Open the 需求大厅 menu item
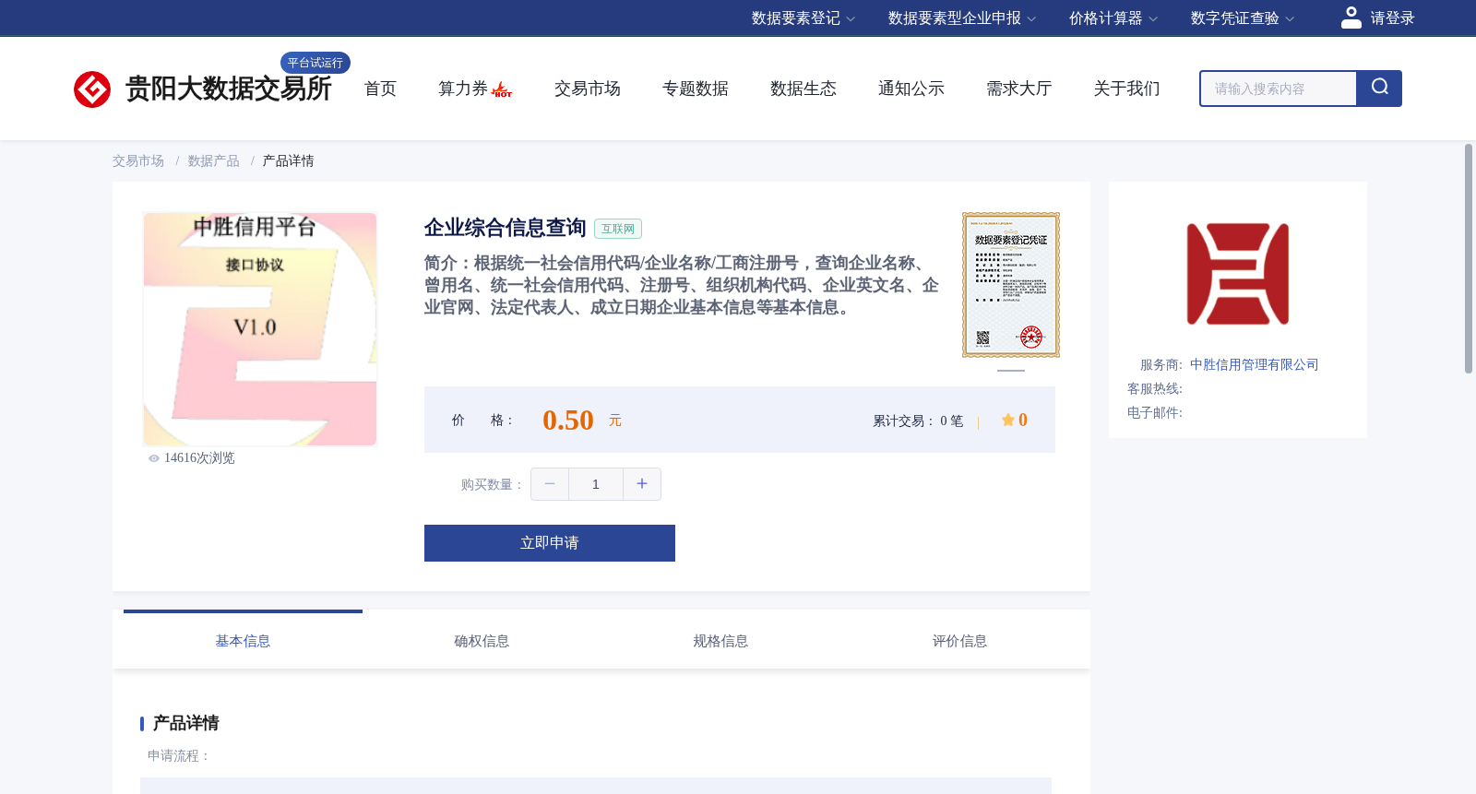This screenshot has width=1476, height=794. (1018, 89)
